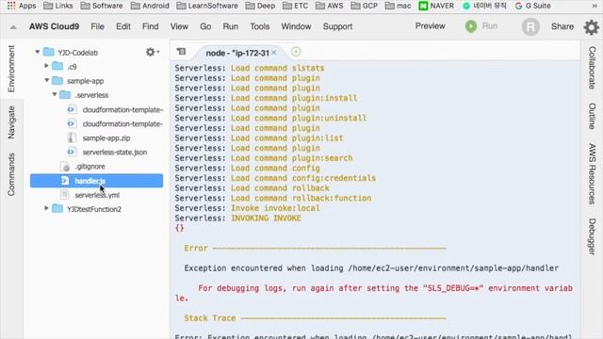Screen dimensions: 603x339
Task: Collapse the menu bar with the up arrow
Action: [13, 27]
